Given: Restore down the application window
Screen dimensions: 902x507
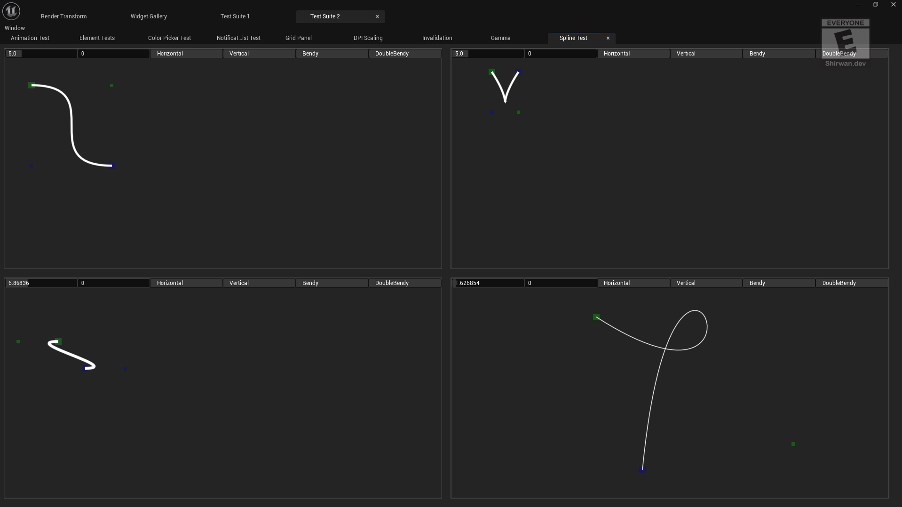Looking at the screenshot, I should 875,5.
